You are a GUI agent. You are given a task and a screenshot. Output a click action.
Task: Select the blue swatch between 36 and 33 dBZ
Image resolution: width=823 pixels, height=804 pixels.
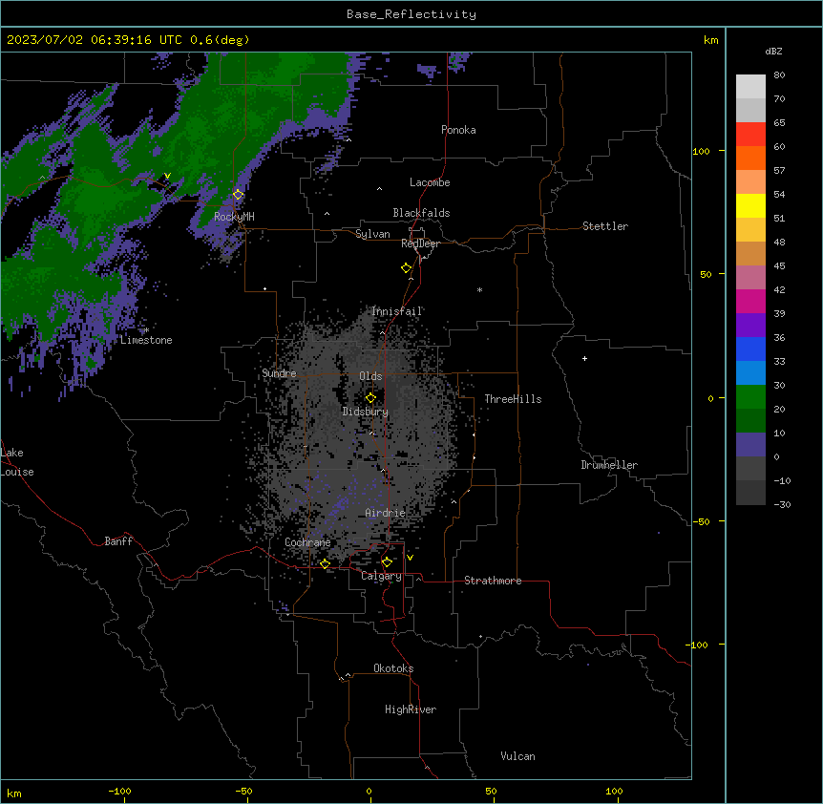point(750,349)
